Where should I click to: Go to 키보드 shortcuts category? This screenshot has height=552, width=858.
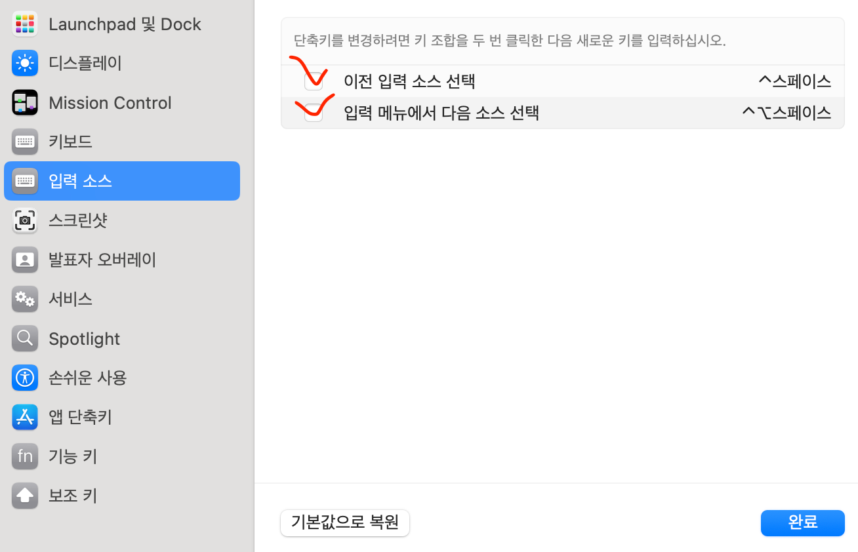coord(70,142)
